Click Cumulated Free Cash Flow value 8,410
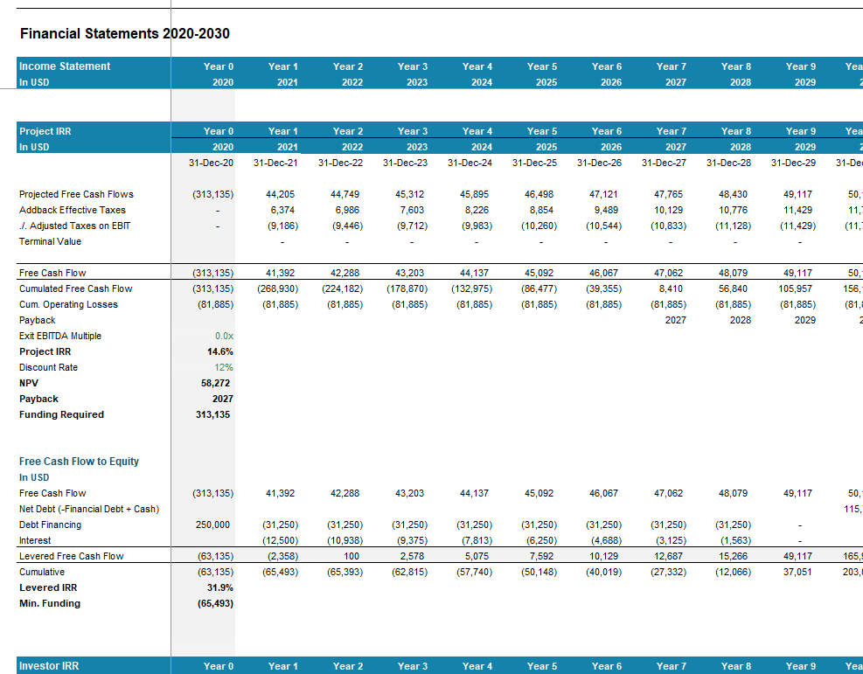 click(670, 288)
